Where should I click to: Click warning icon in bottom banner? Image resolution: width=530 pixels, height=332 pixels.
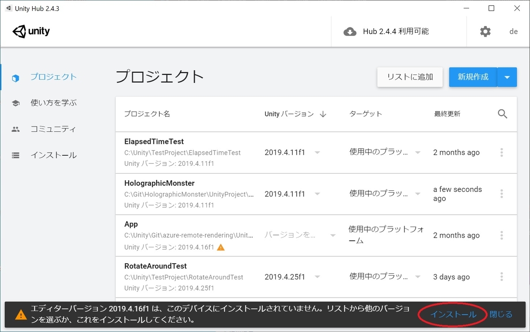tap(21, 314)
